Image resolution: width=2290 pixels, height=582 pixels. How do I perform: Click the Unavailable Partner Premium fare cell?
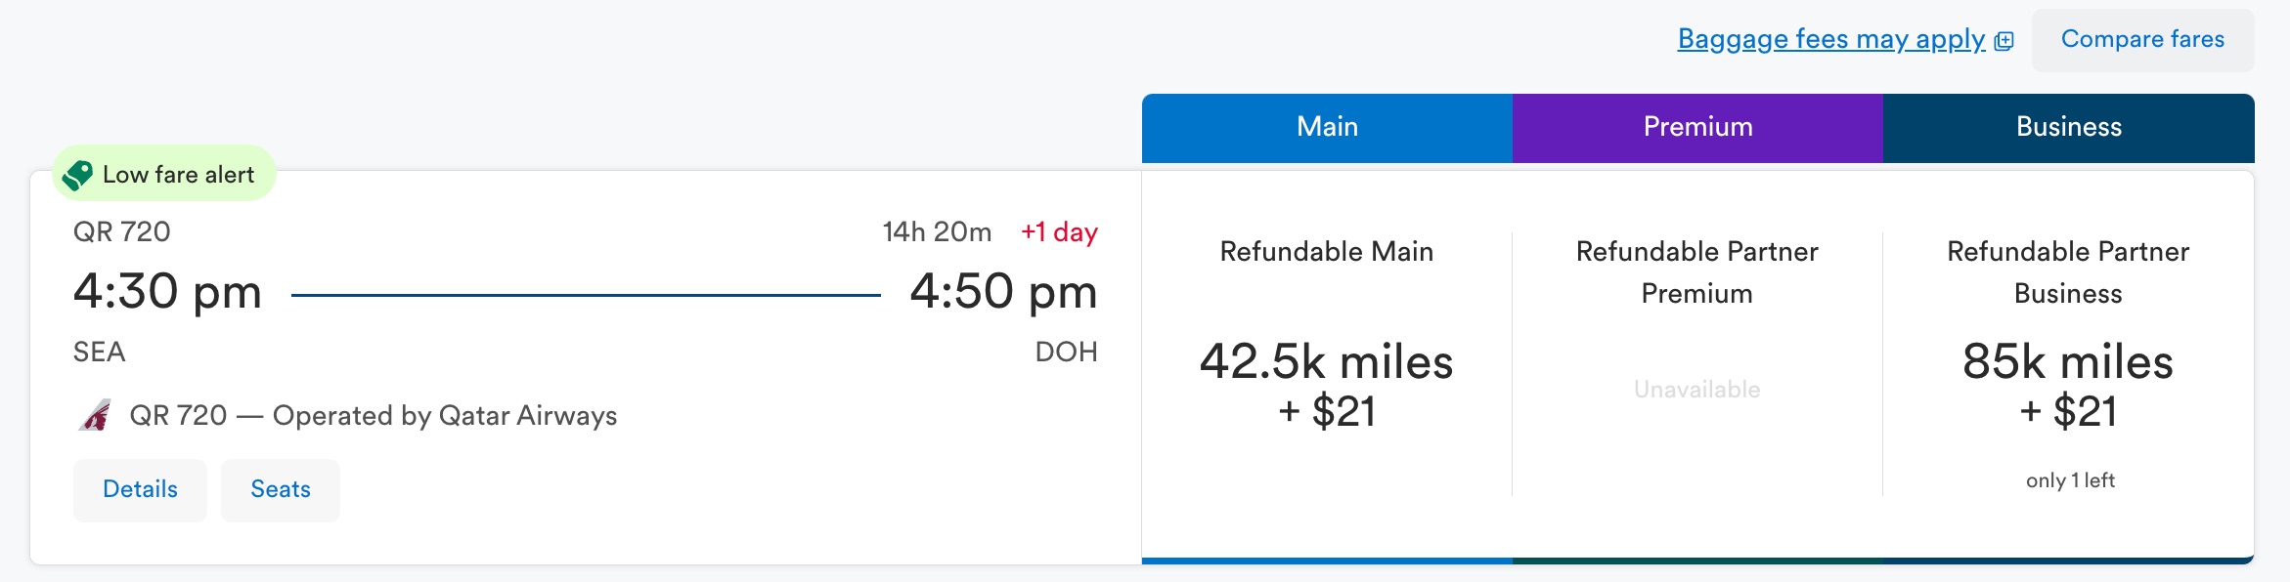pos(1697,390)
